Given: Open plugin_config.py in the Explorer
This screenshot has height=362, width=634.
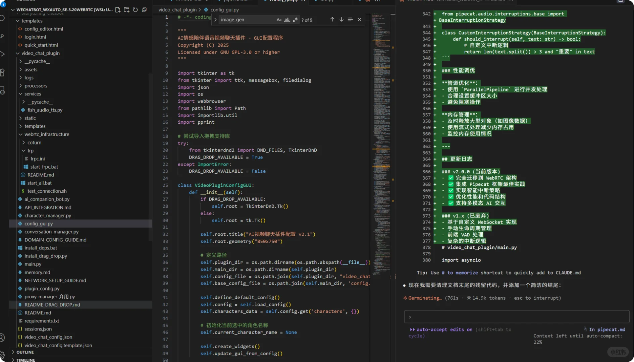Looking at the screenshot, I should coord(42,288).
